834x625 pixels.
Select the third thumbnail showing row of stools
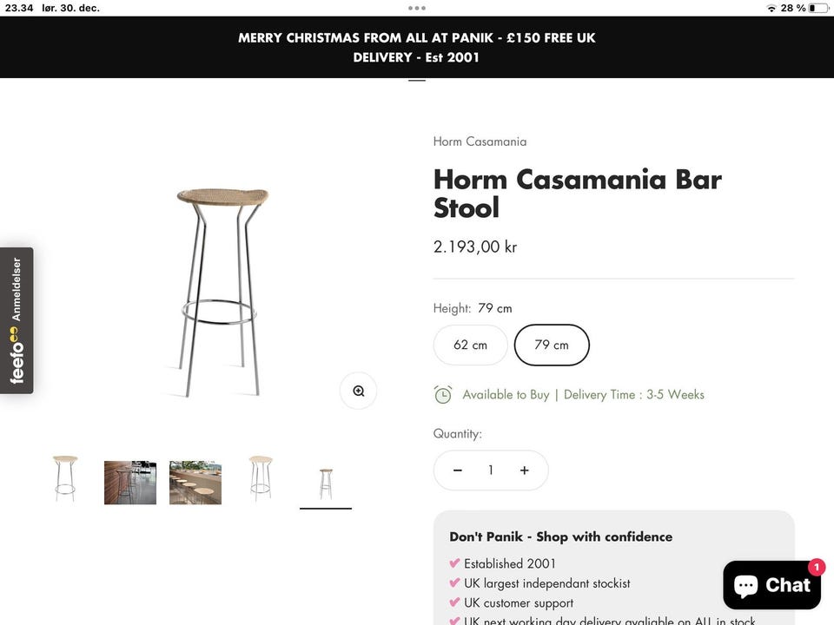195,483
